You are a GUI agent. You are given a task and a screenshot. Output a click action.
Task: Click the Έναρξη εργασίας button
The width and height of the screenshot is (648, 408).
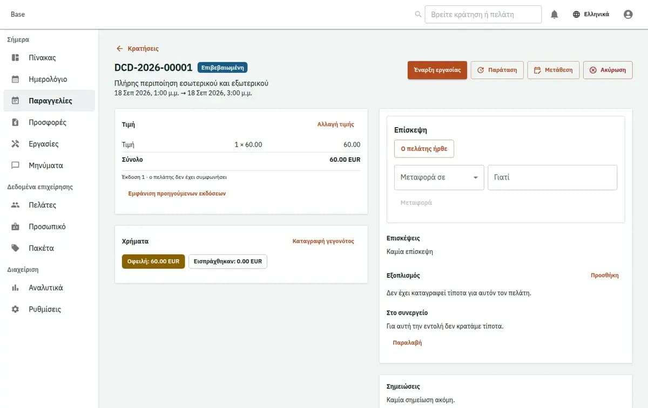point(437,70)
